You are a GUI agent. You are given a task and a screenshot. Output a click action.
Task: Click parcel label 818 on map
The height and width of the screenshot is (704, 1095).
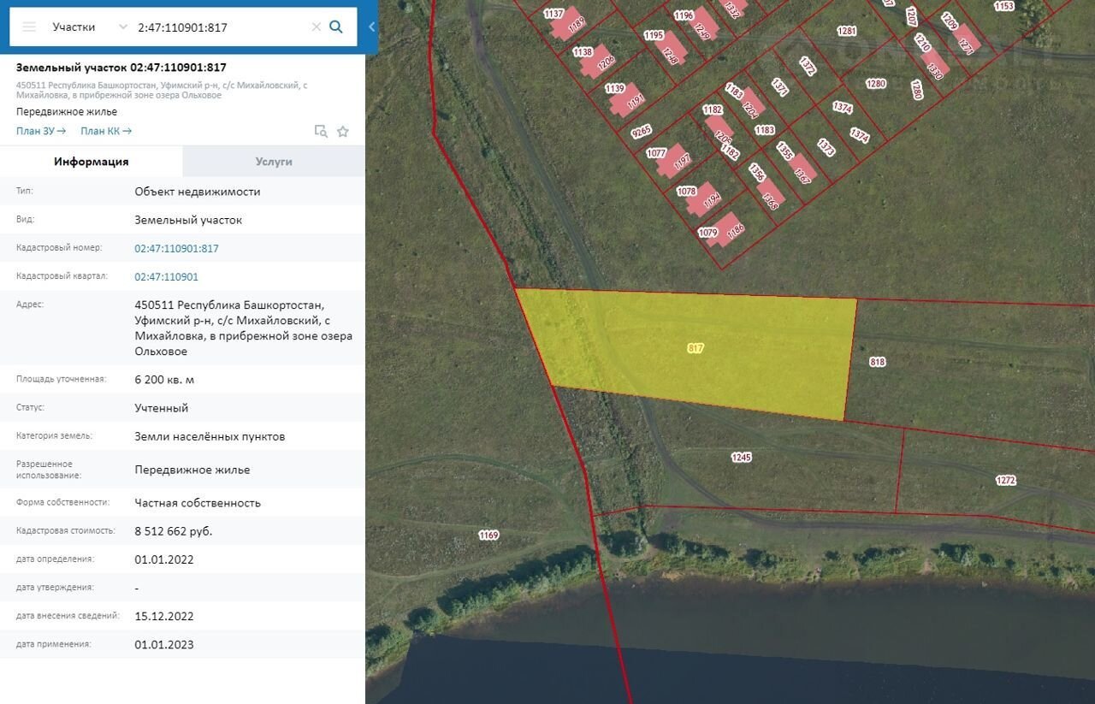(x=877, y=362)
